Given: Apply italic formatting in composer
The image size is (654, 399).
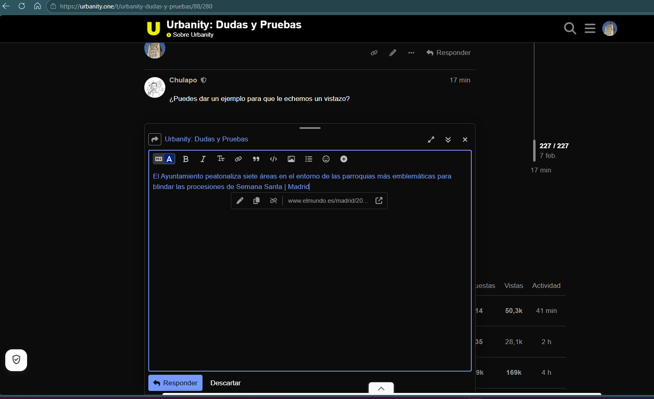Looking at the screenshot, I should 203,159.
